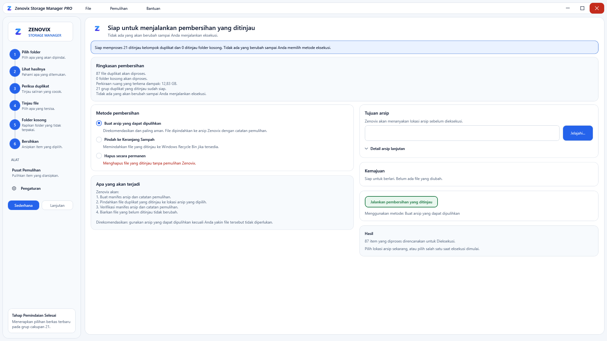The width and height of the screenshot is (607, 341).
Task: Focus the Tujuan arsip path field
Action: [x=462, y=133]
